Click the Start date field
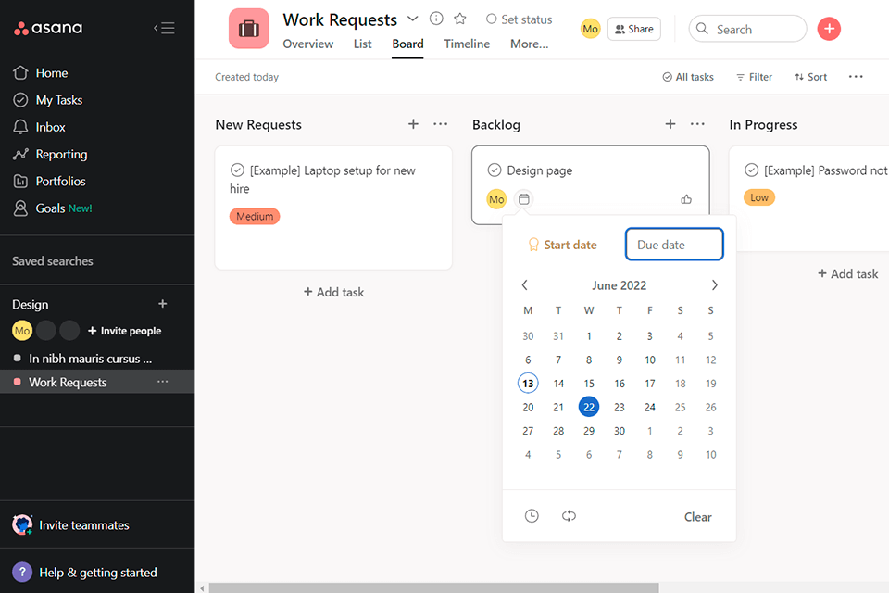The height and width of the screenshot is (593, 889). pos(563,245)
